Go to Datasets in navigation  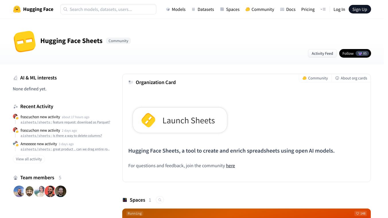coord(203,9)
